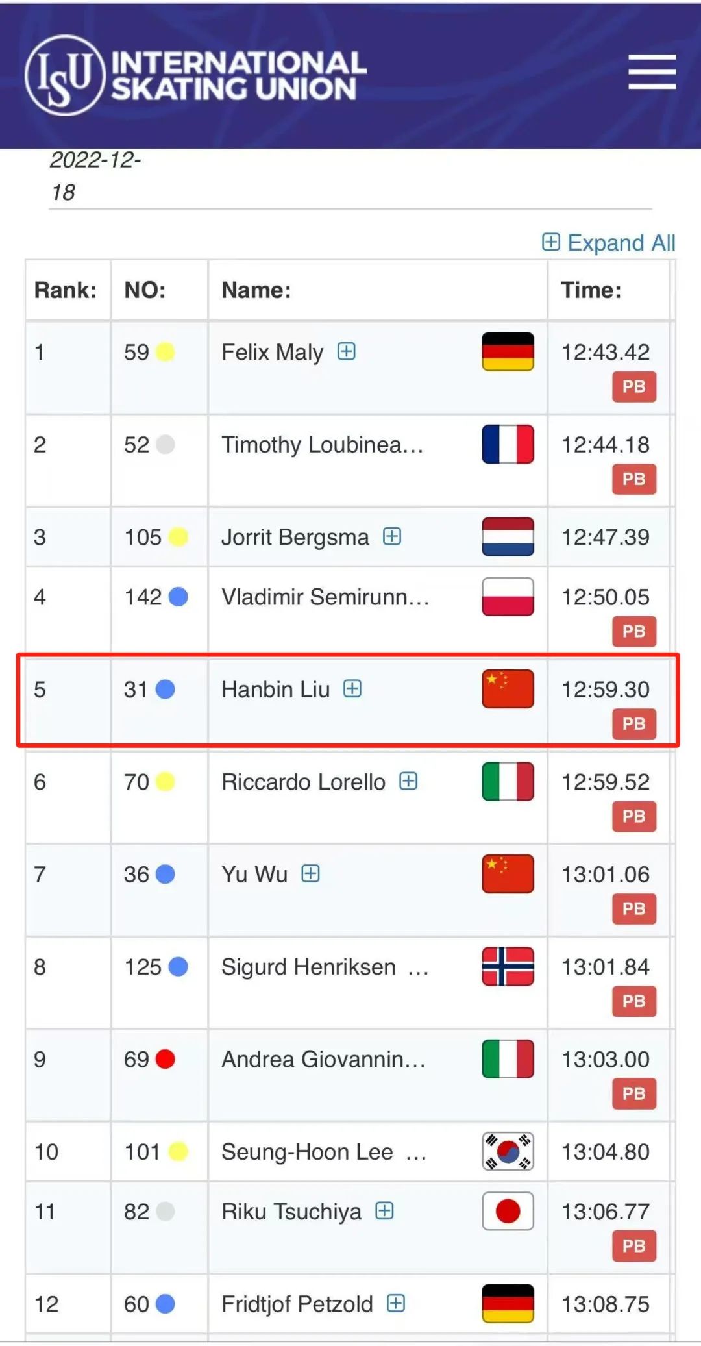Click the Time column header
The width and height of the screenshot is (701, 1346).
tap(591, 290)
